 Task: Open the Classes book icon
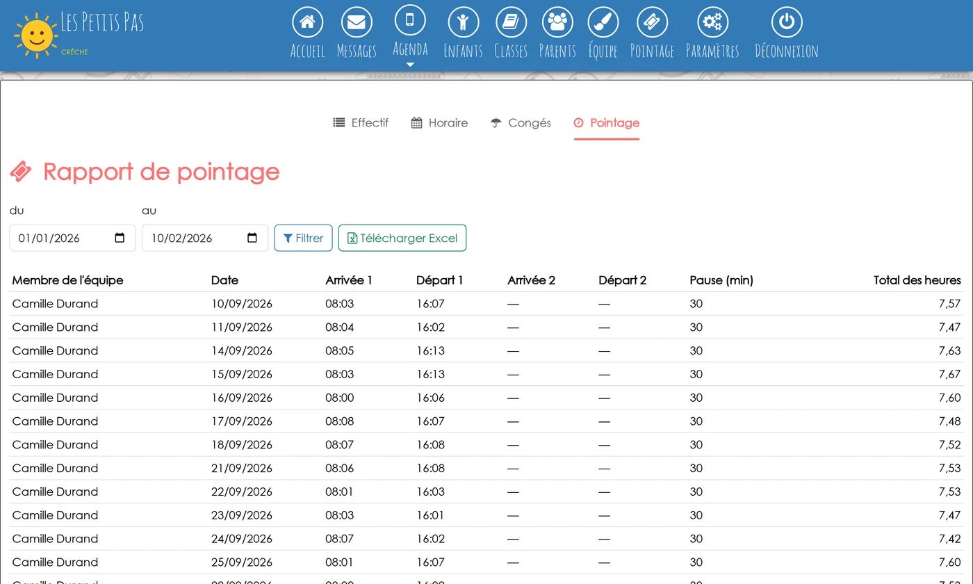click(511, 22)
